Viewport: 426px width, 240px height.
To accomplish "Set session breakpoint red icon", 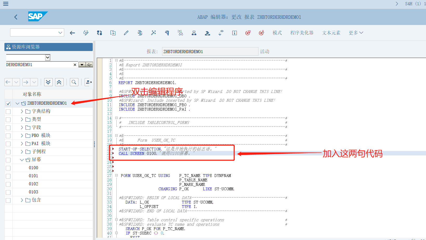I will pyautogui.click(x=248, y=33).
